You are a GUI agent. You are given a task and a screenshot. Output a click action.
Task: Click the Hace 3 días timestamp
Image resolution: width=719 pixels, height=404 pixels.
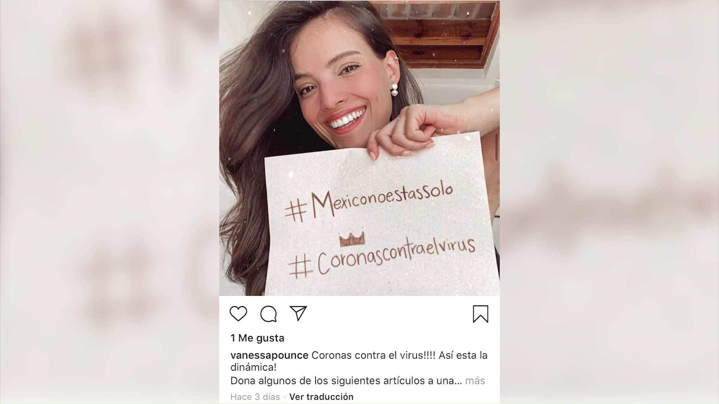coord(255,397)
